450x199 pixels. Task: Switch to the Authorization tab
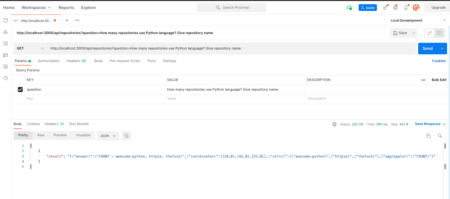tap(49, 61)
